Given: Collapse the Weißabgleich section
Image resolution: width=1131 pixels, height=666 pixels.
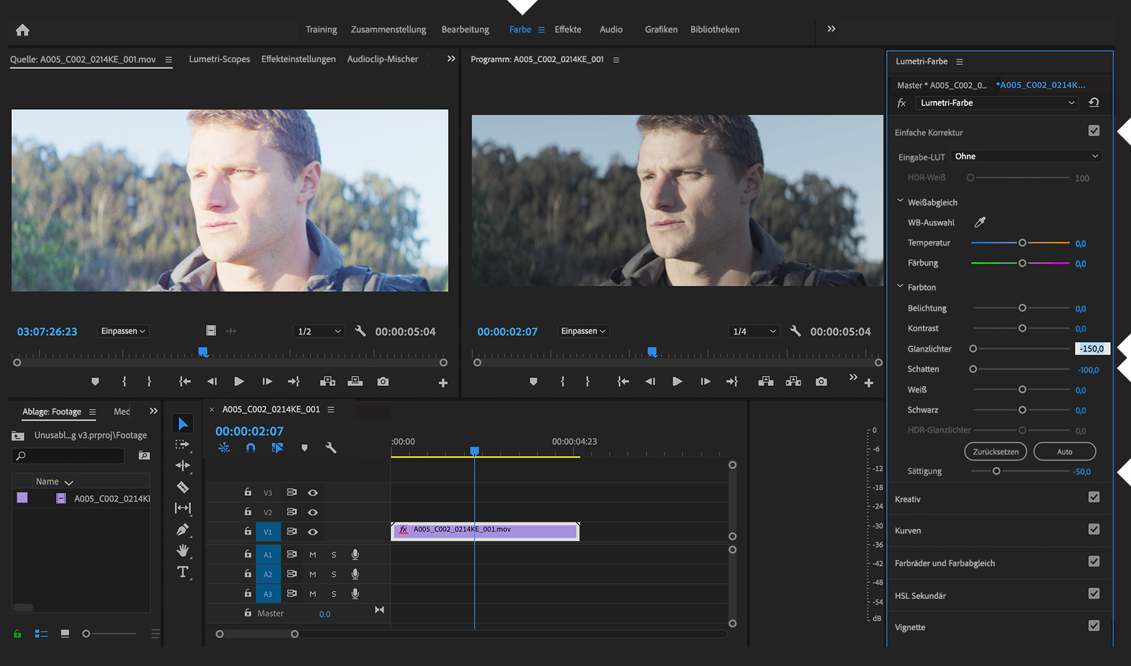Looking at the screenshot, I should click(x=900, y=200).
